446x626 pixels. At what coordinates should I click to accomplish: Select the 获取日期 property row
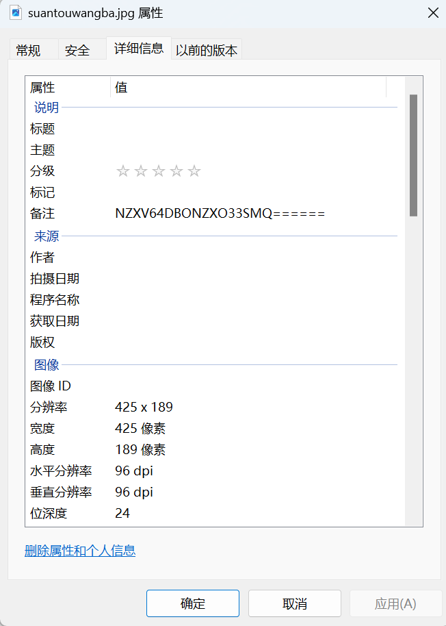[213, 321]
